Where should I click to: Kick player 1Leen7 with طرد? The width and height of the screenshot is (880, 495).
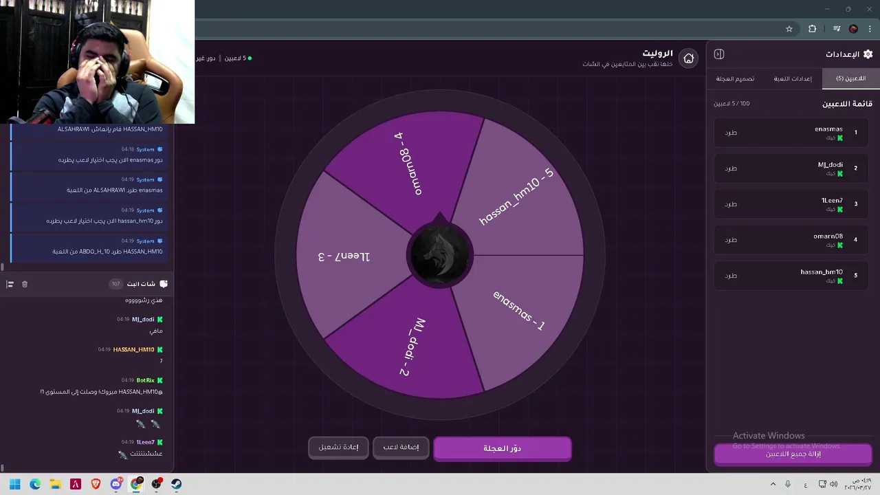[x=731, y=204]
